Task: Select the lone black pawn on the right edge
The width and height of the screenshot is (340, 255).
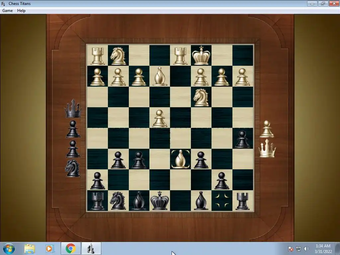Action: coord(242,139)
